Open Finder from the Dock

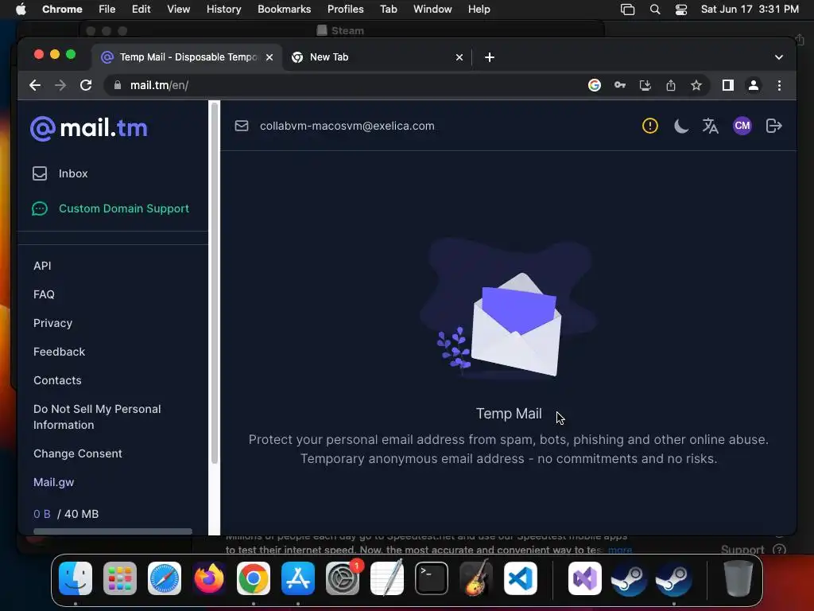76,578
